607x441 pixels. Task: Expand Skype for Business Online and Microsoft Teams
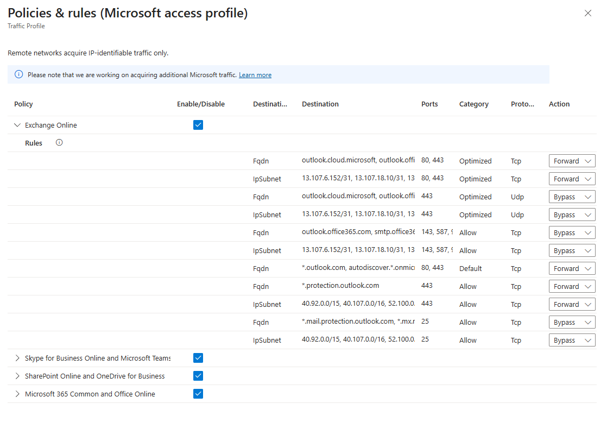click(x=17, y=358)
